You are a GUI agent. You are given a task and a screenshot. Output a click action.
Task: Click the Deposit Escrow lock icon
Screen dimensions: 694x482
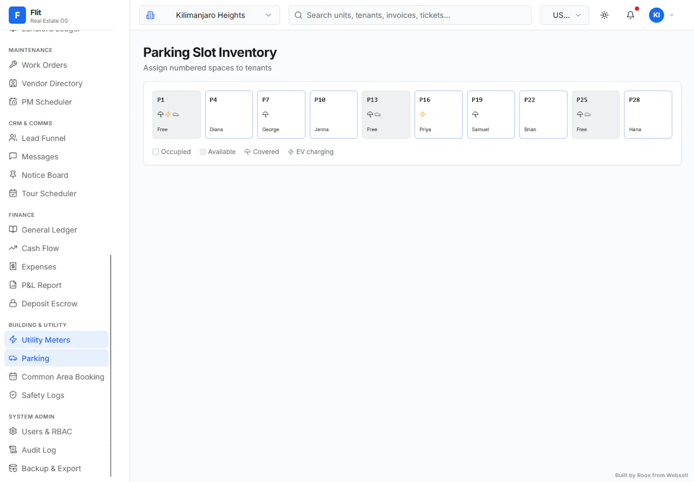click(13, 303)
